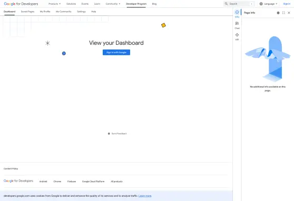The image size is (294, 201).
Task: Click the globe Language icon
Action: coord(261,4)
